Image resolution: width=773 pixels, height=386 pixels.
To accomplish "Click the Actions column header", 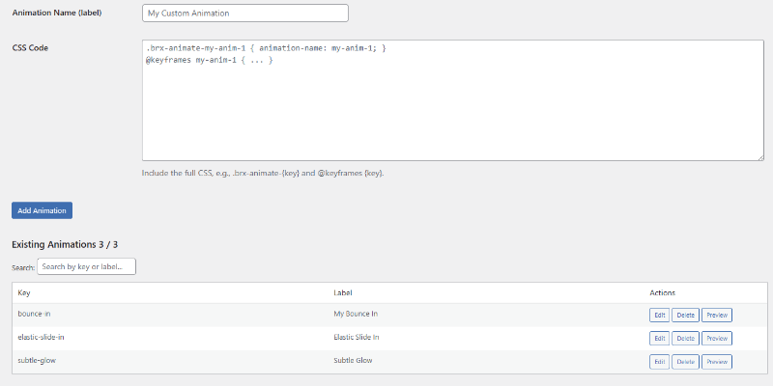I will pos(662,292).
